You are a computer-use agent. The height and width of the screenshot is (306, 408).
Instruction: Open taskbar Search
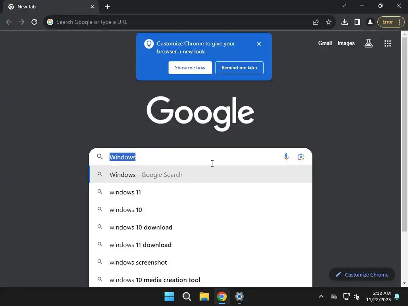[x=186, y=296]
